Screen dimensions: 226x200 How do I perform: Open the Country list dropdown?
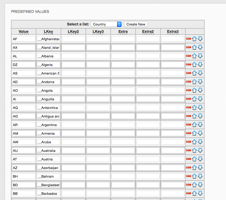point(106,24)
